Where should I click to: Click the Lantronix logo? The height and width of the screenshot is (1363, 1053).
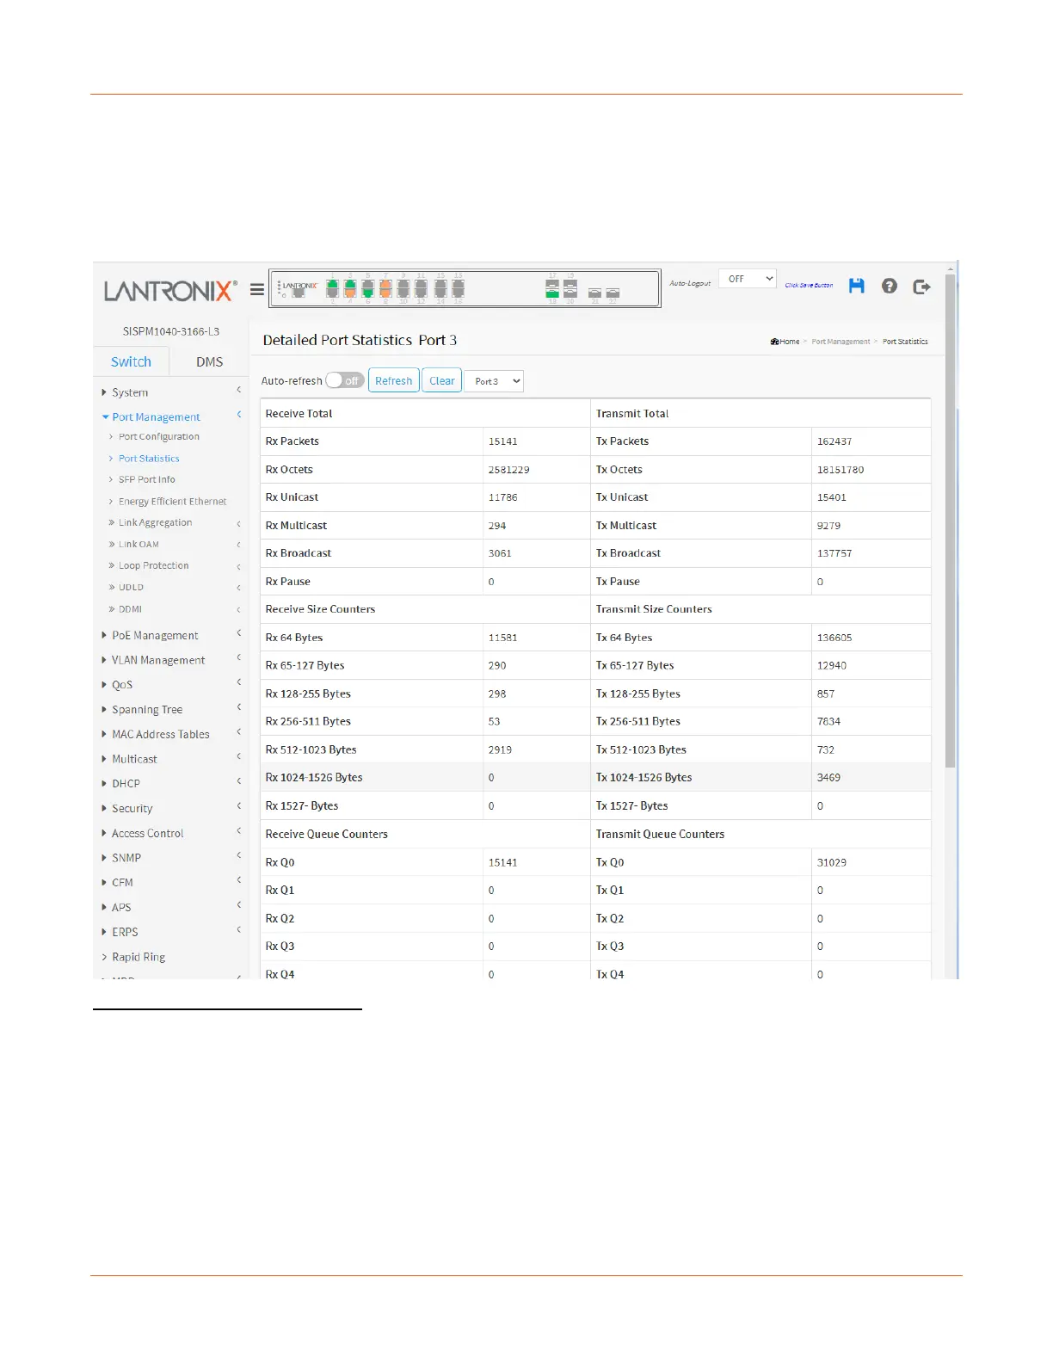click(x=170, y=291)
